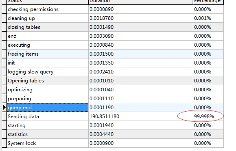Click the 'logging slow query' cell
This screenshot has height=151, width=236.
pos(48,71)
